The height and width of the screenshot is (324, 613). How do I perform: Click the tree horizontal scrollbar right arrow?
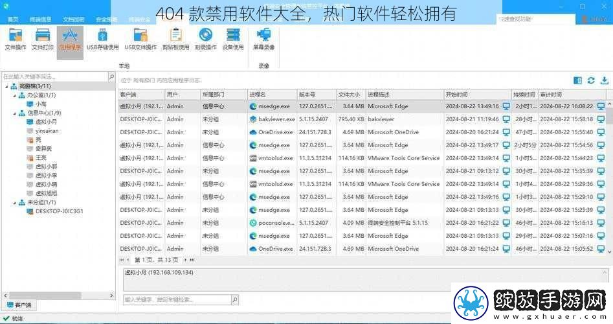[x=111, y=295]
